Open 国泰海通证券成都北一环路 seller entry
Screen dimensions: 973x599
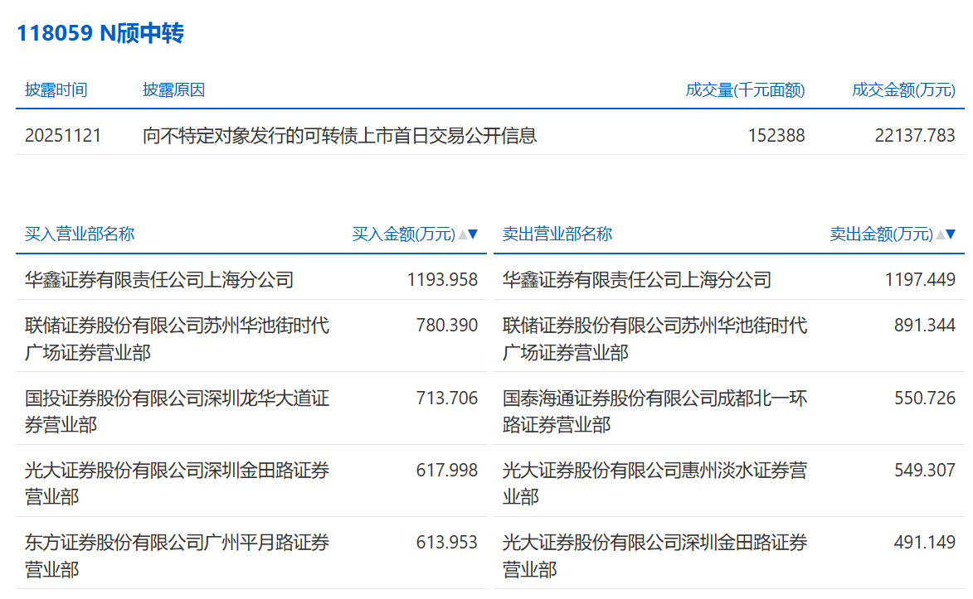654,411
